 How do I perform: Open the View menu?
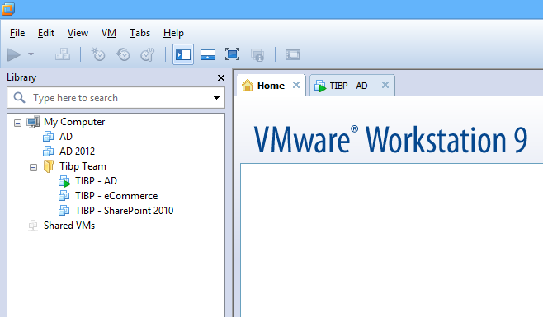78,33
